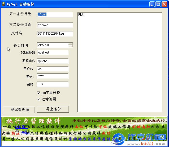The image size is (169, 147).
Task: Click the 第一备份目录 label
Action: (20, 14)
